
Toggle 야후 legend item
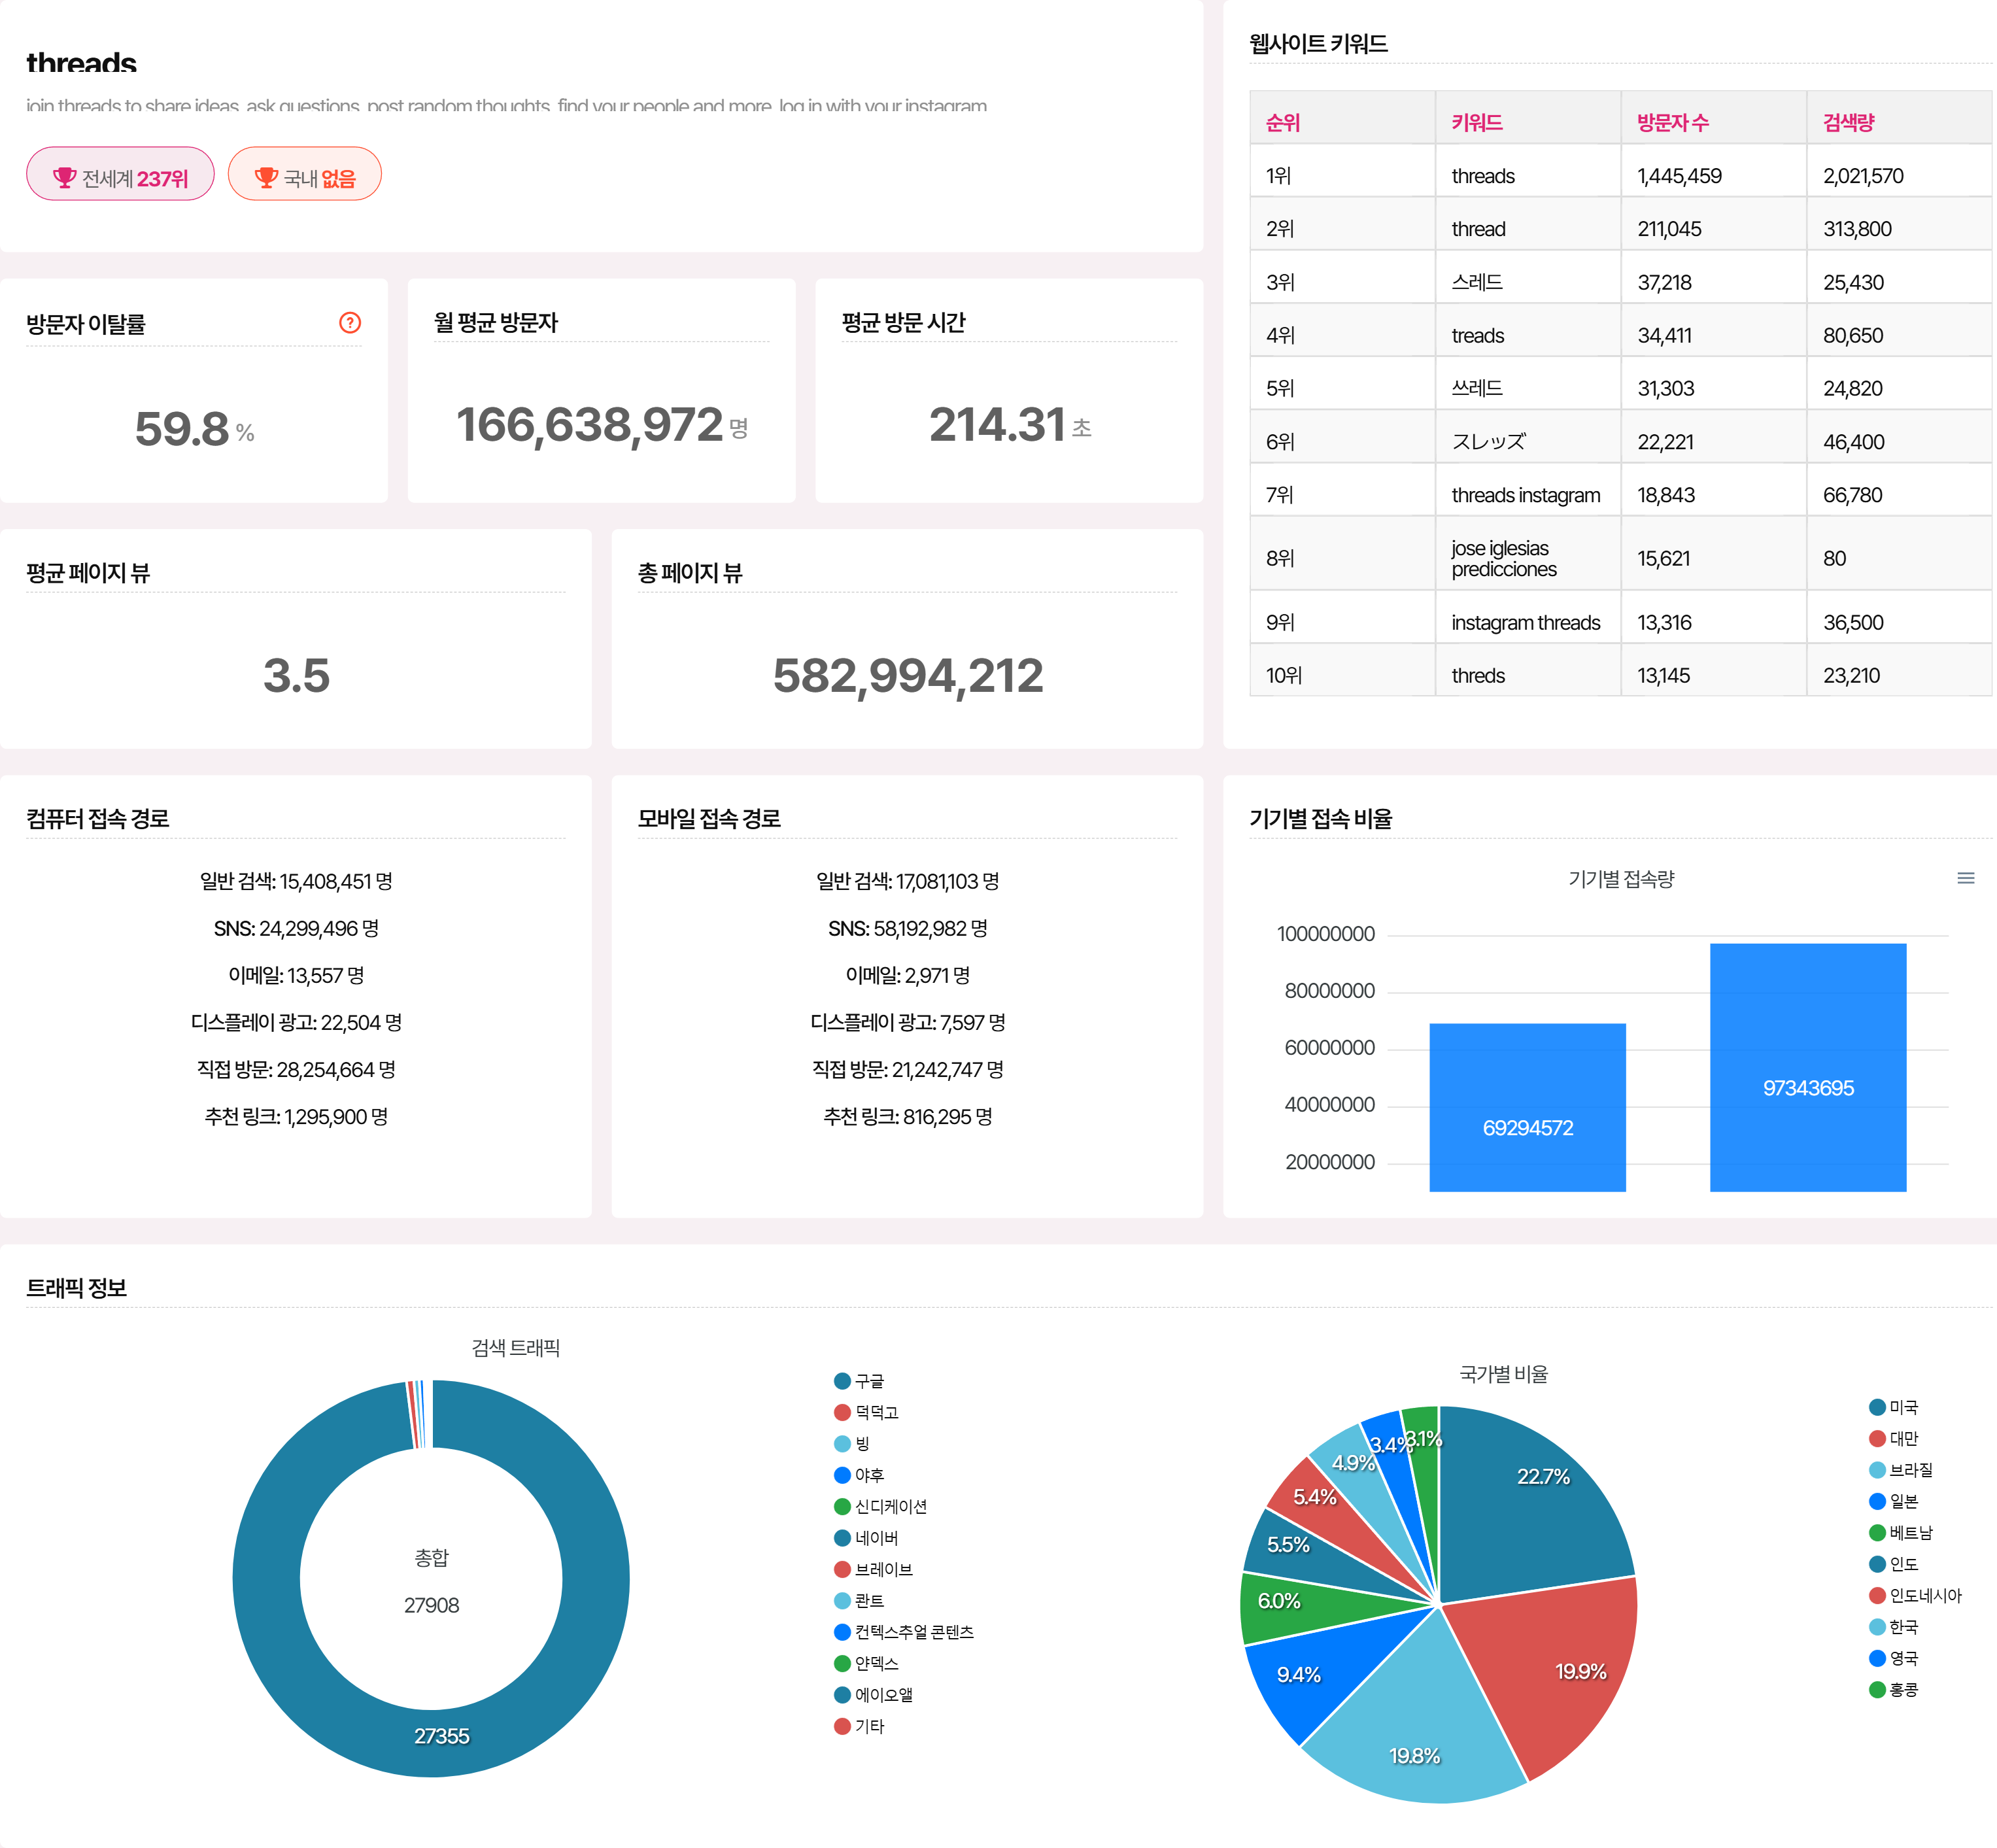[859, 1475]
